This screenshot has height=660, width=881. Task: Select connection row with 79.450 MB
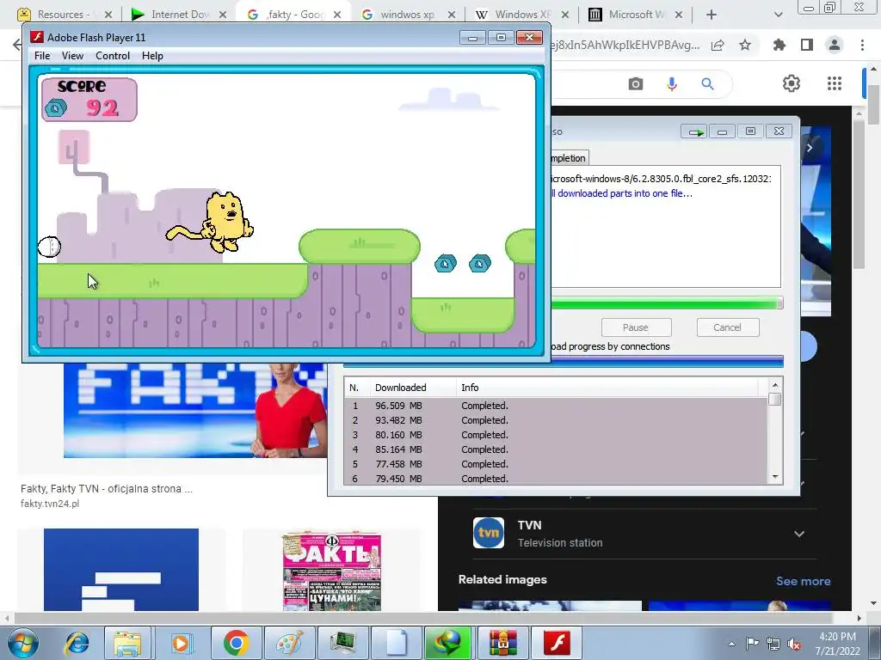(x=556, y=478)
